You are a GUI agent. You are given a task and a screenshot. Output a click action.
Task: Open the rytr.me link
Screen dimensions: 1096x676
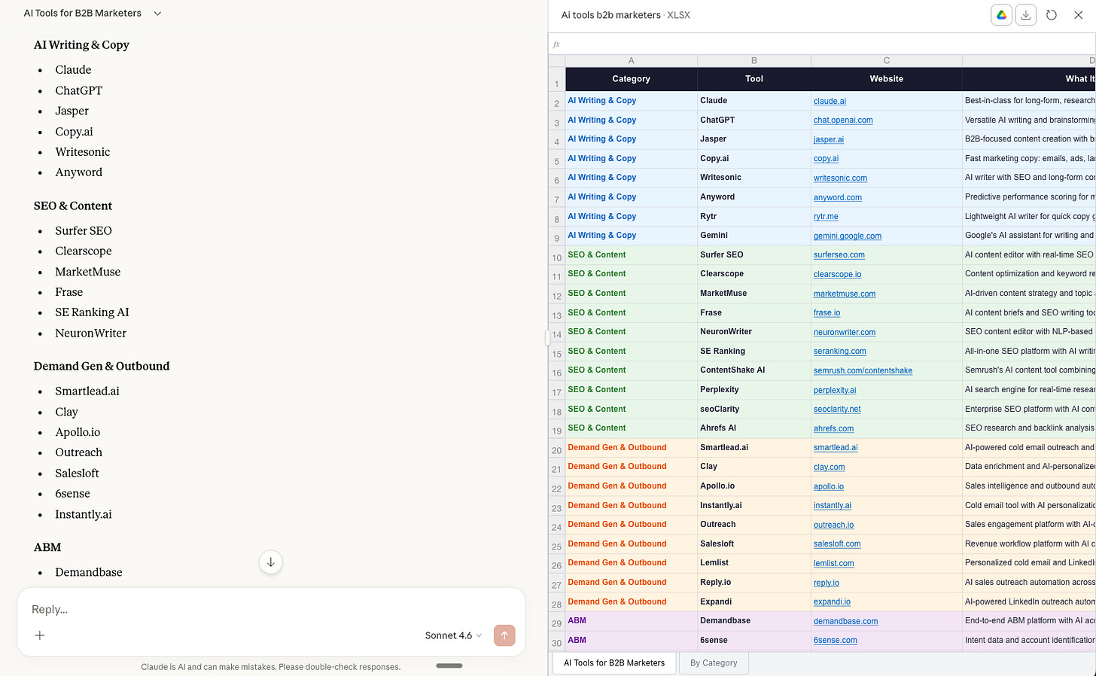(826, 217)
